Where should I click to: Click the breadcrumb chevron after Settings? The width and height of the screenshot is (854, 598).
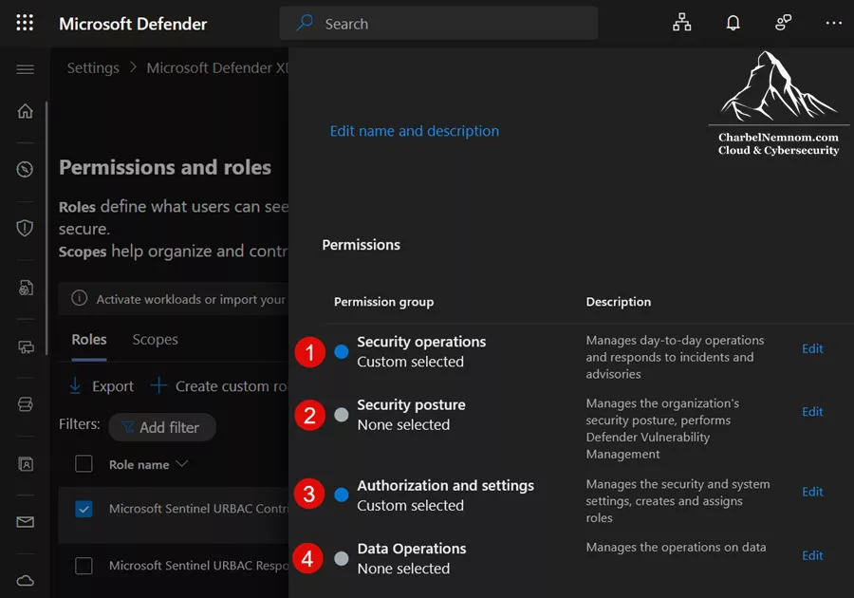[133, 67]
